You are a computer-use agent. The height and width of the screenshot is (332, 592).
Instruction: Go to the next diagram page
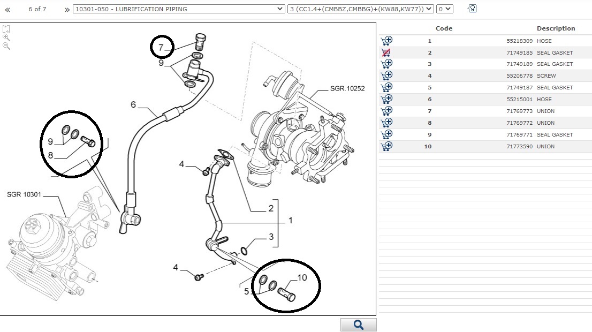pyautogui.click(x=66, y=9)
